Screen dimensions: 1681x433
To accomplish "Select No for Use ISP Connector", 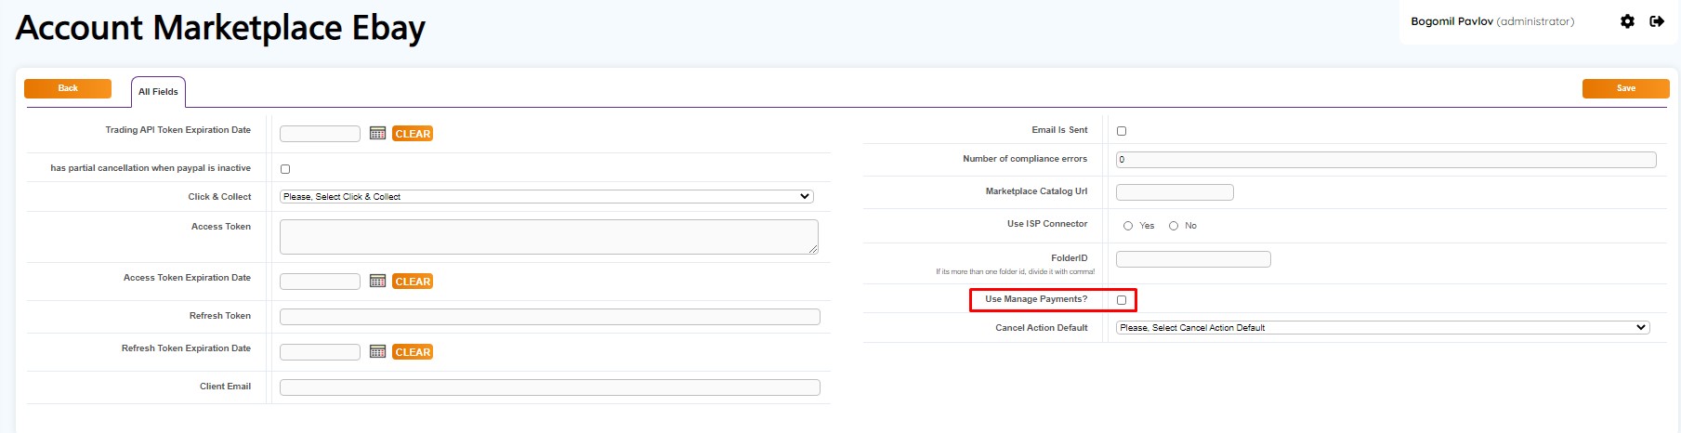I will [1174, 226].
